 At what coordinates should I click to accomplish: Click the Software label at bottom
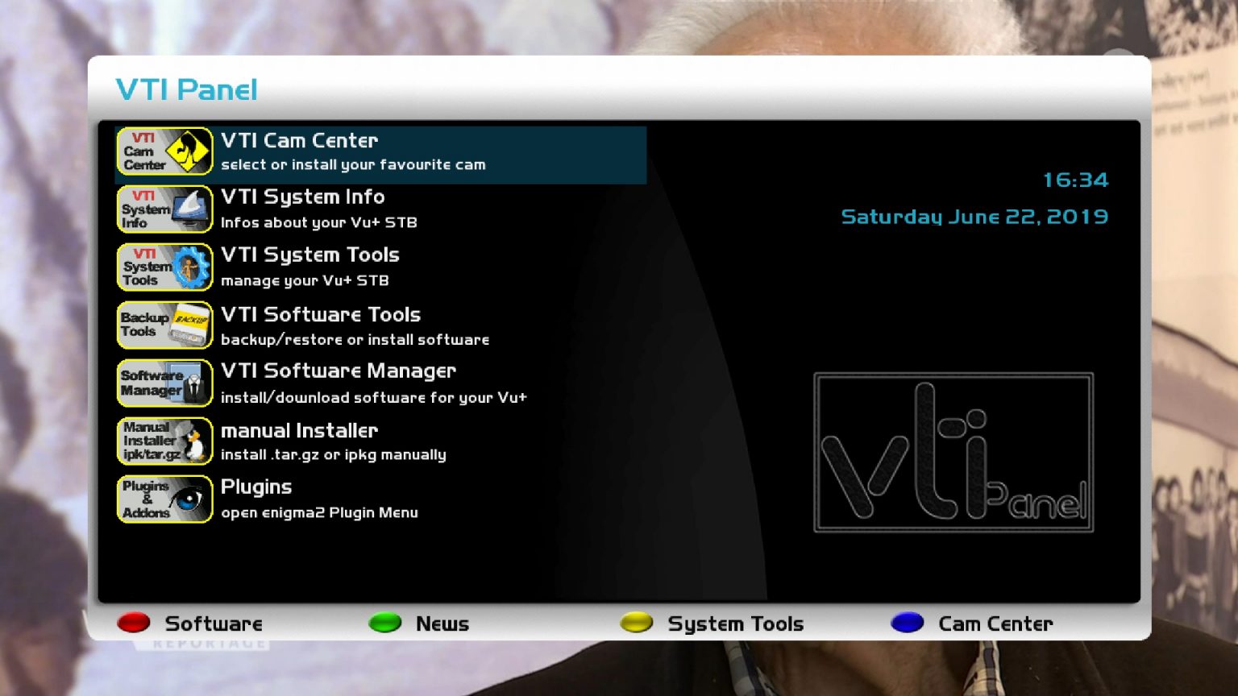(214, 623)
